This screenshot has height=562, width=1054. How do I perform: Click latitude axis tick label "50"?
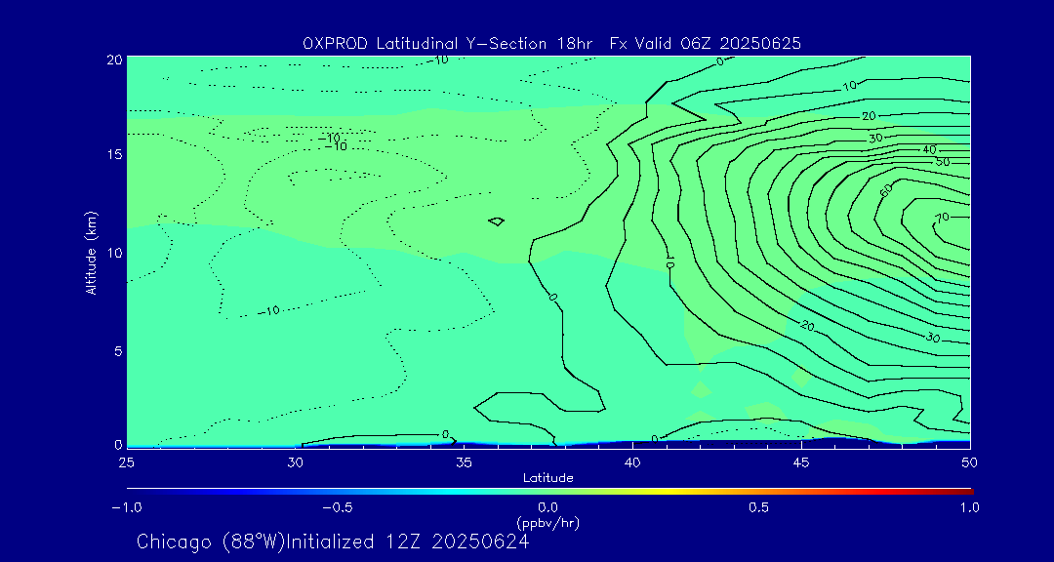(x=970, y=462)
